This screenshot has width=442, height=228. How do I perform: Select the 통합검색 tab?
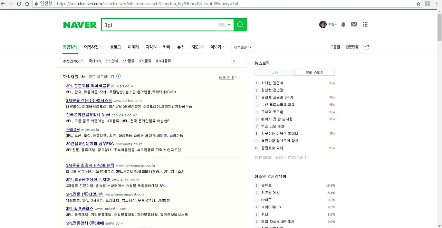(x=70, y=47)
